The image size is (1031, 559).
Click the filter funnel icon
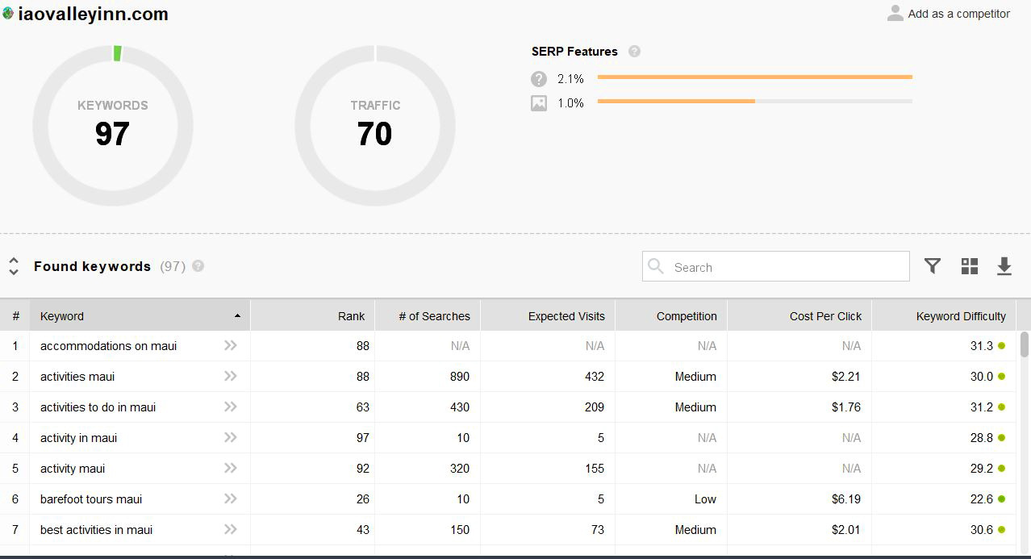tap(933, 266)
